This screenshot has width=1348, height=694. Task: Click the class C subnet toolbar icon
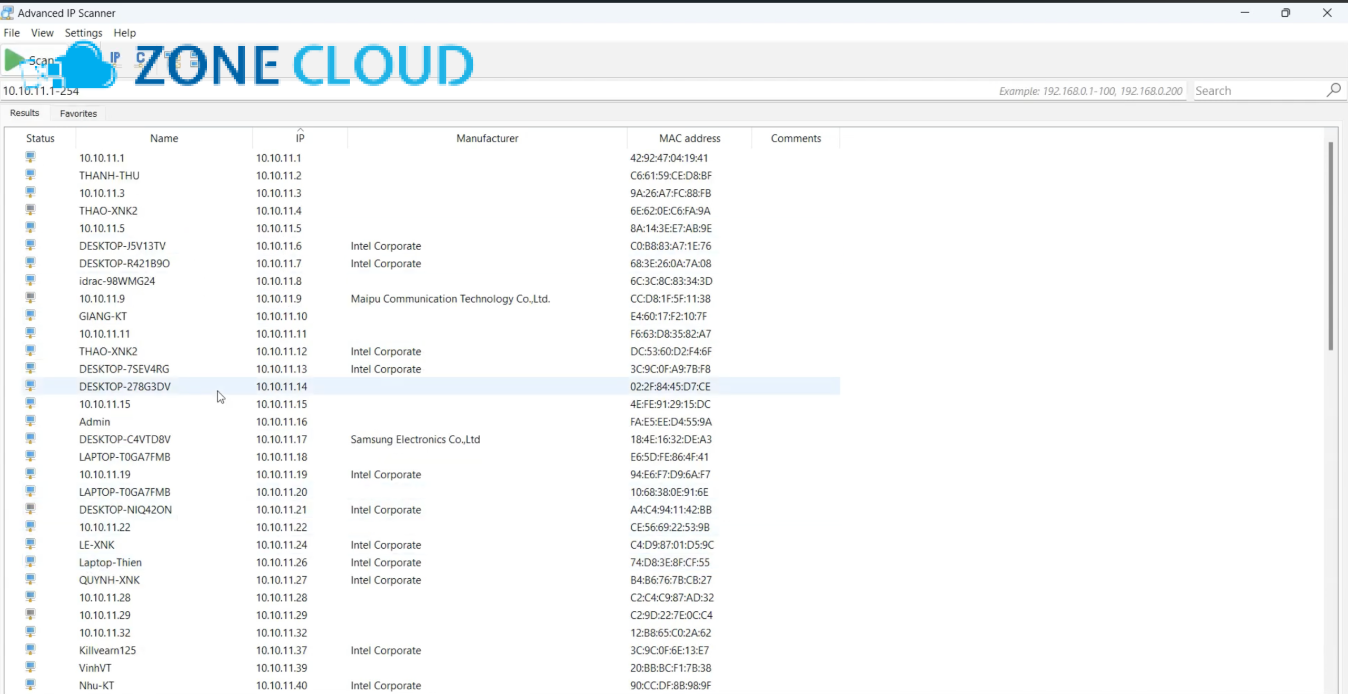[141, 58]
